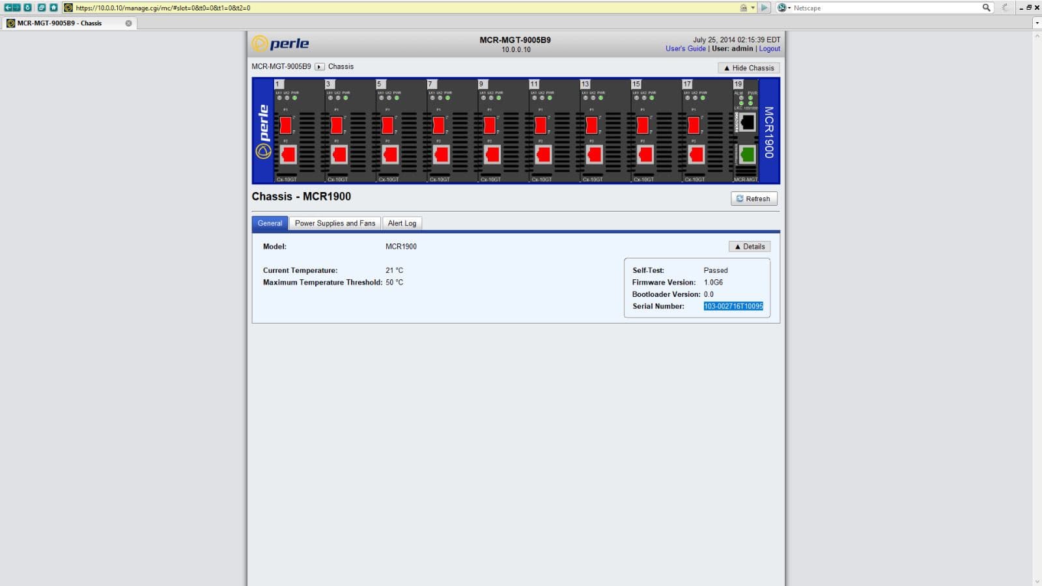
Task: Click the MCR-MGT management card in slot 19
Action: (x=746, y=130)
